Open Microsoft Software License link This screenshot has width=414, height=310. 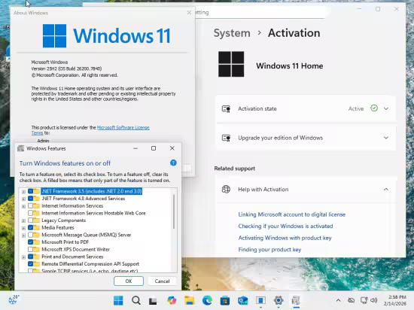[123, 127]
